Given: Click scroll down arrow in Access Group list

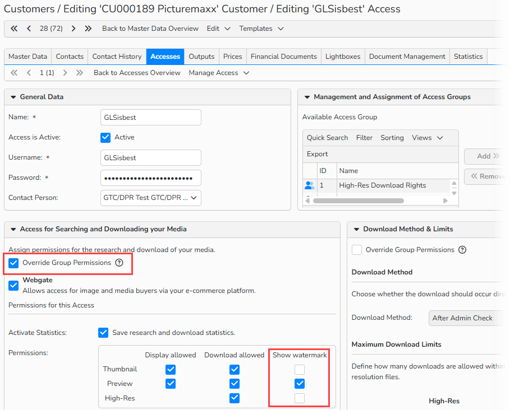Looking at the screenshot, I should point(454,193).
